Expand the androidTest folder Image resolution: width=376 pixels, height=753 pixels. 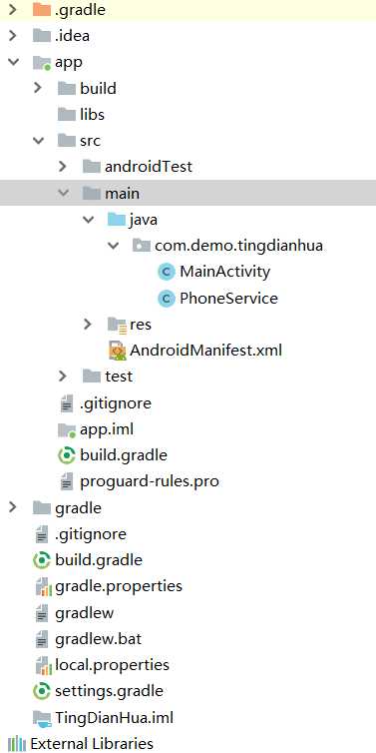[x=63, y=166]
